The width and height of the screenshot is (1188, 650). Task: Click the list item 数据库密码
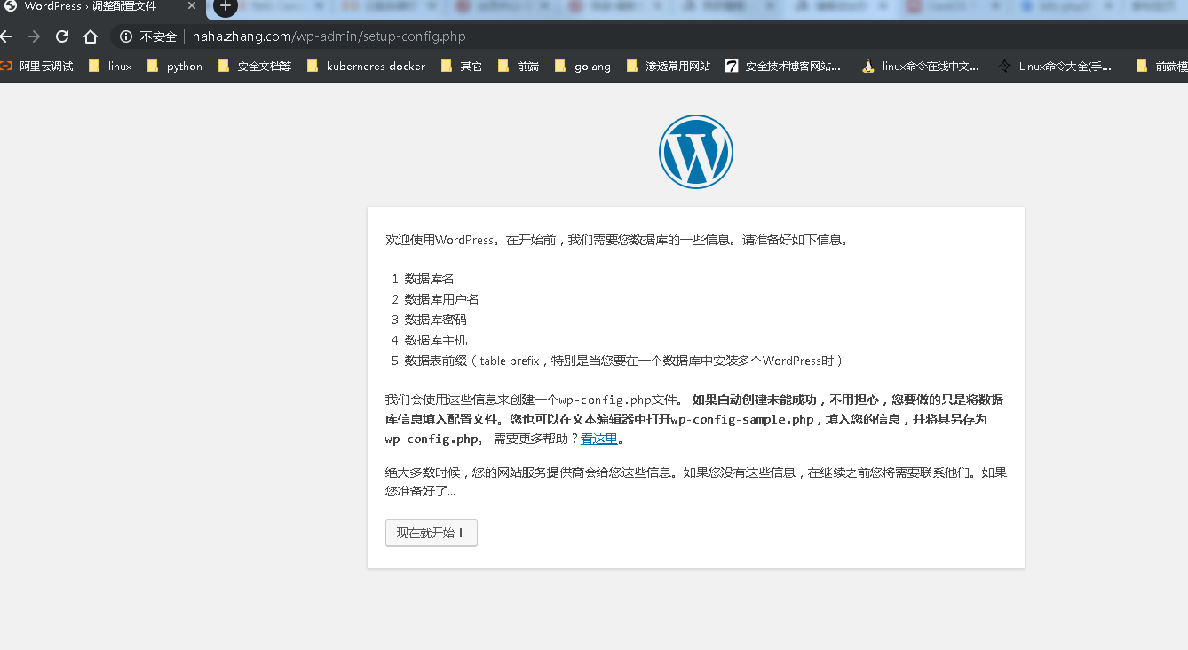coord(436,320)
